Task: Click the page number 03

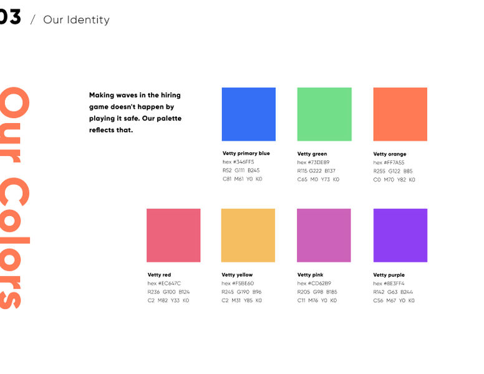Action: [10, 18]
